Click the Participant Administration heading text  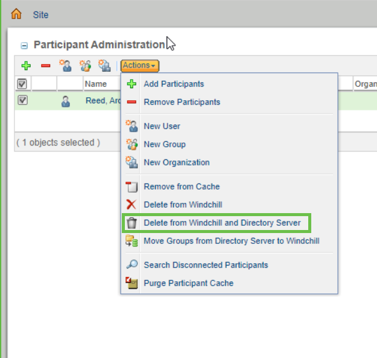tap(100, 45)
